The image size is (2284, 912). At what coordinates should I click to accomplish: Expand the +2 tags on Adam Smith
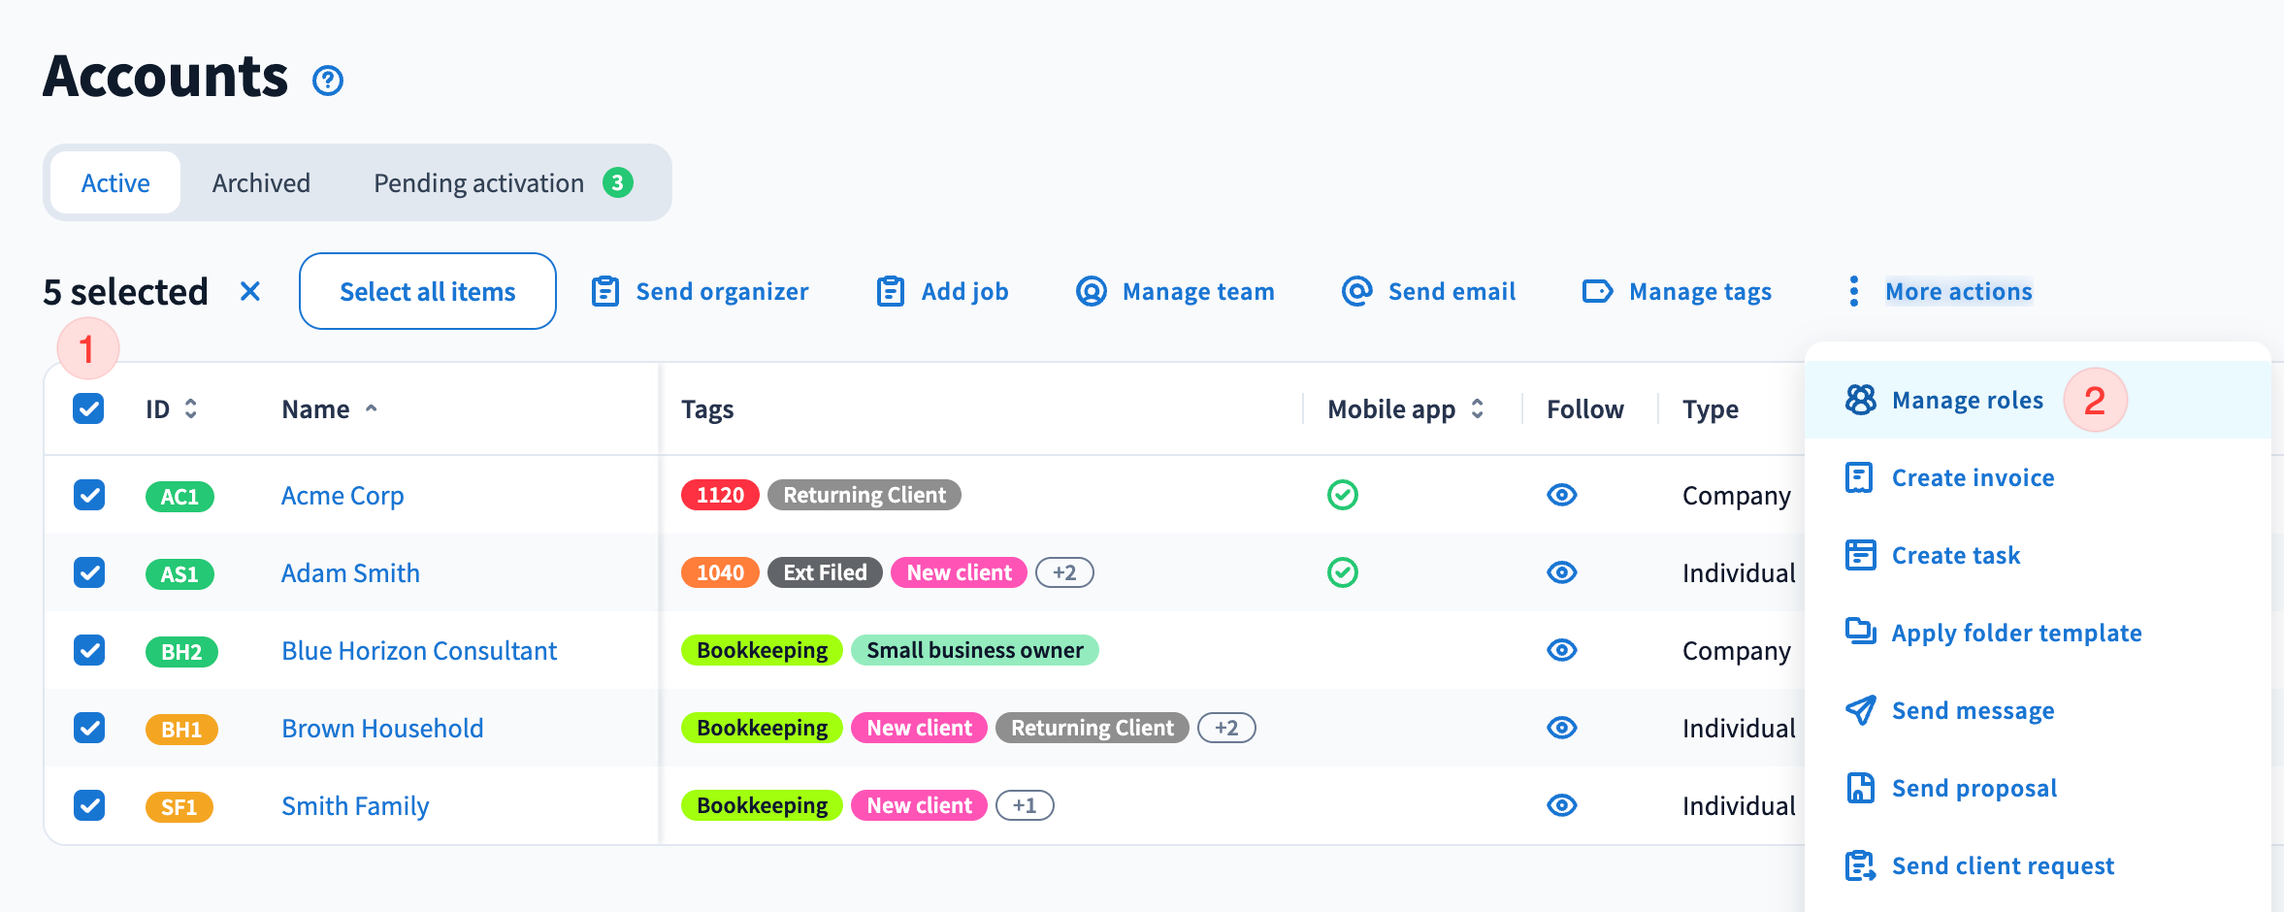pyautogui.click(x=1064, y=572)
